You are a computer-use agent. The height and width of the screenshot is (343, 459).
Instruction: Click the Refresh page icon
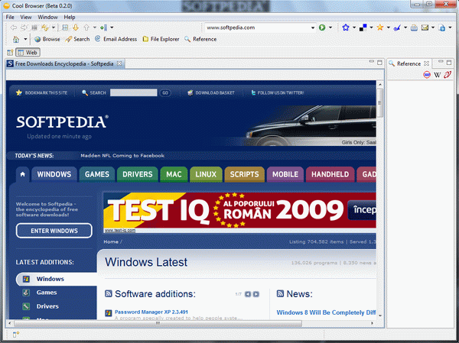45,28
